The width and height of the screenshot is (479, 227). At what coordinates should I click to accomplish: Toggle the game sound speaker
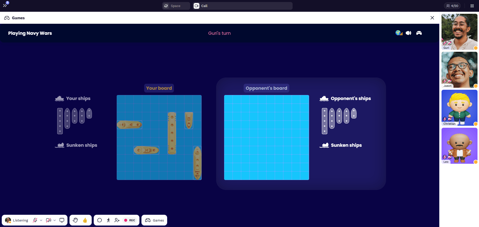[x=409, y=33]
